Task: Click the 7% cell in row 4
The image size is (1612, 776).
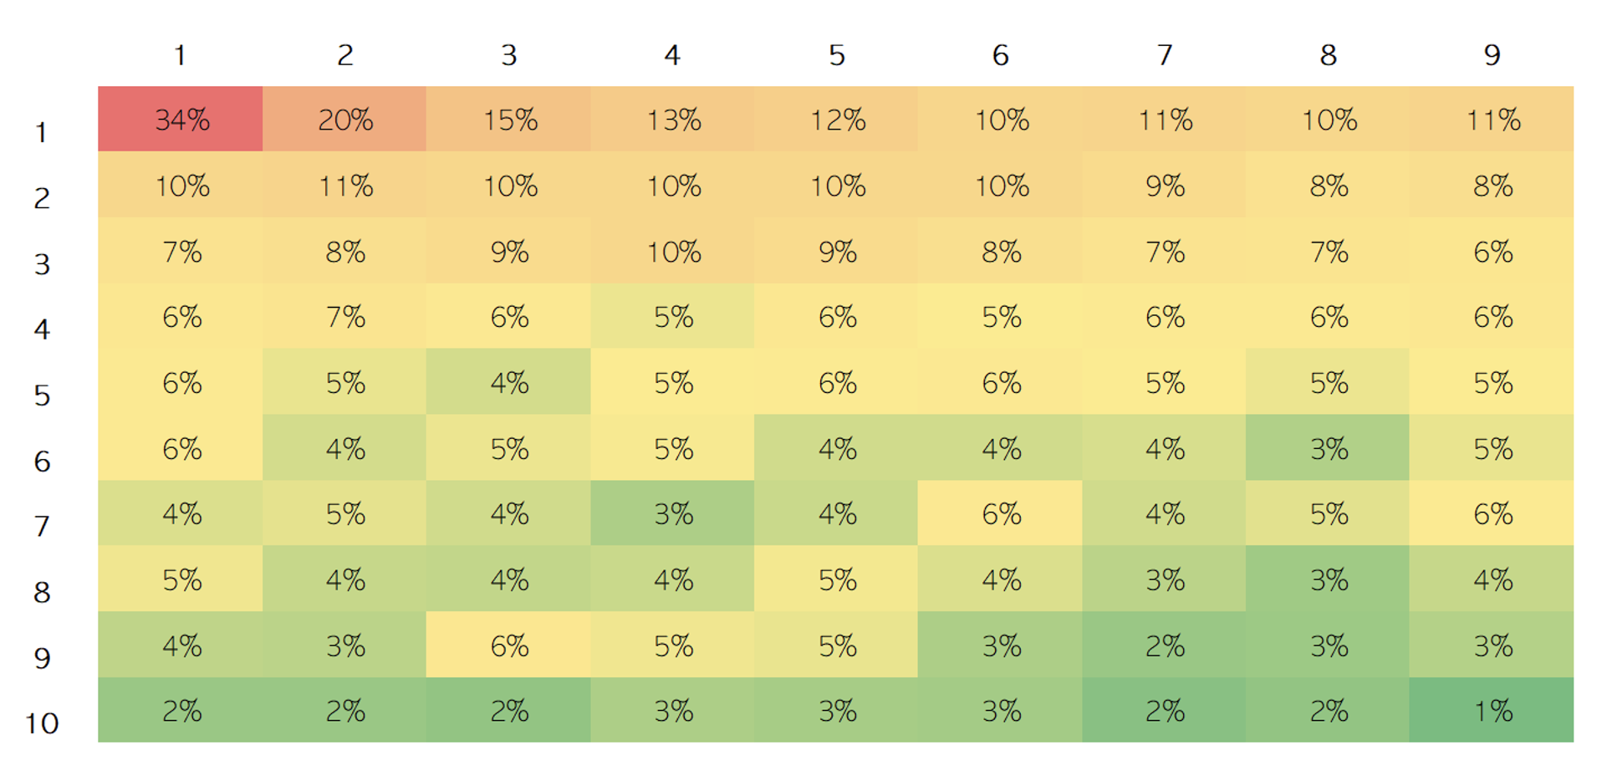Action: coord(344,317)
